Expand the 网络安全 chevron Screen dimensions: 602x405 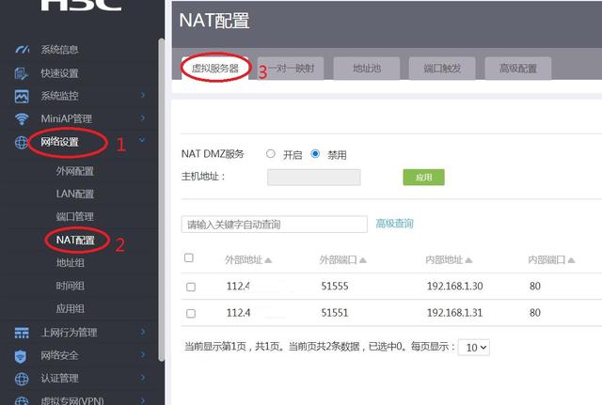coord(143,355)
